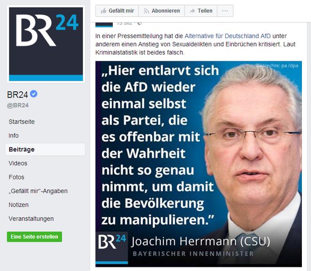311x271 pixels.
Task: Follow the Alternative für Deutschland AfD link
Action: point(227,36)
